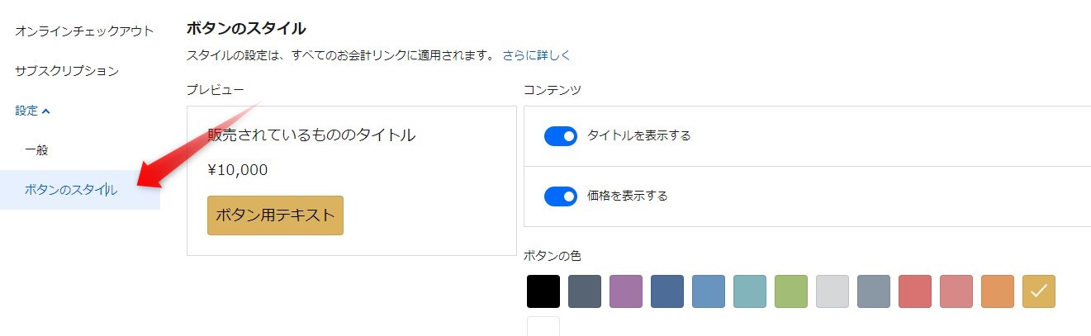Open サブスクリプション in sidebar
The height and width of the screenshot is (336, 1091).
67,71
